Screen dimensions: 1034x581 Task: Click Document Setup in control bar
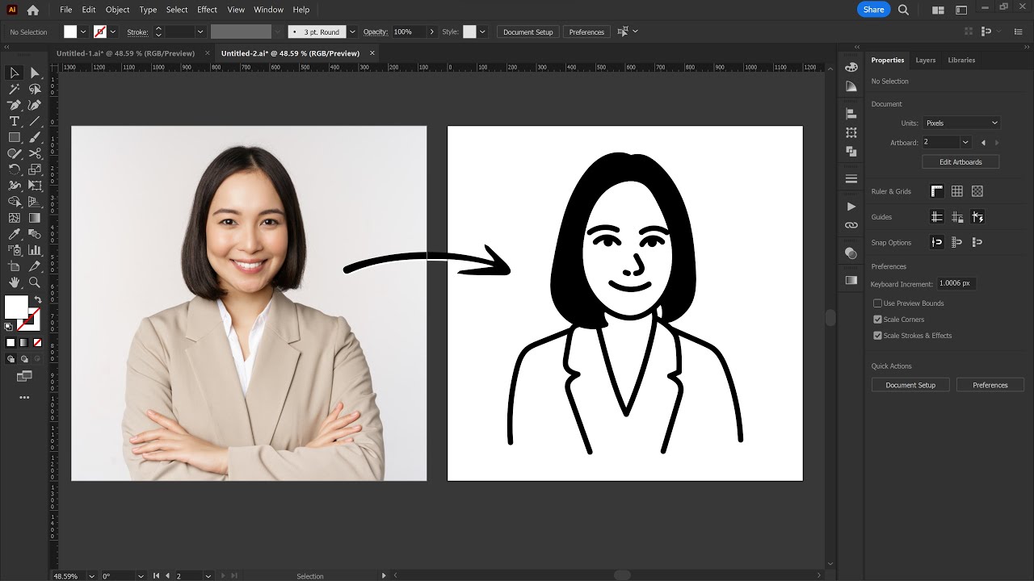tap(528, 32)
